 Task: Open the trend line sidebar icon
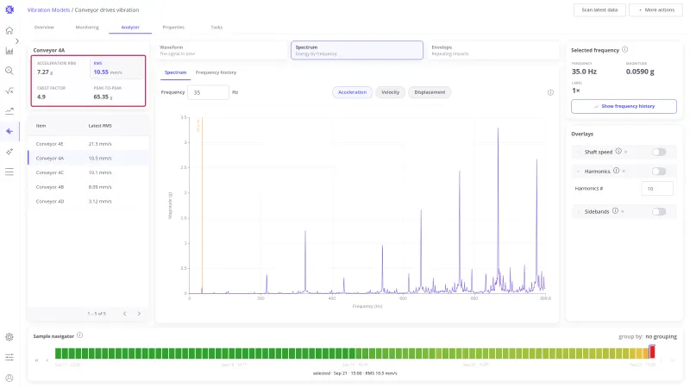(x=9, y=111)
